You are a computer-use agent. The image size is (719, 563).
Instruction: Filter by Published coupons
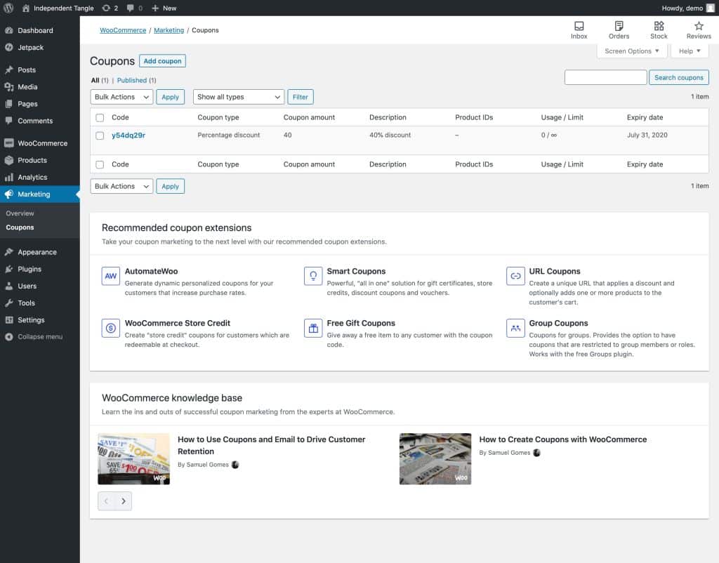point(131,80)
